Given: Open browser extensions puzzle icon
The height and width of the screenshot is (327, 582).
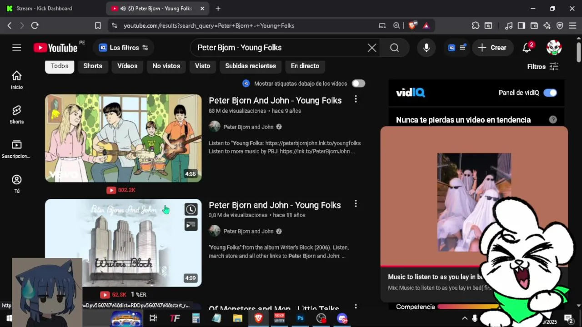Looking at the screenshot, I should (476, 25).
